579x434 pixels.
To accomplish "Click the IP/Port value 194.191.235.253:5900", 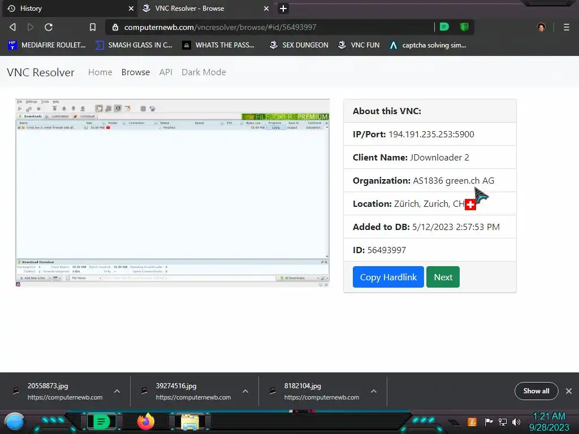I will (431, 134).
